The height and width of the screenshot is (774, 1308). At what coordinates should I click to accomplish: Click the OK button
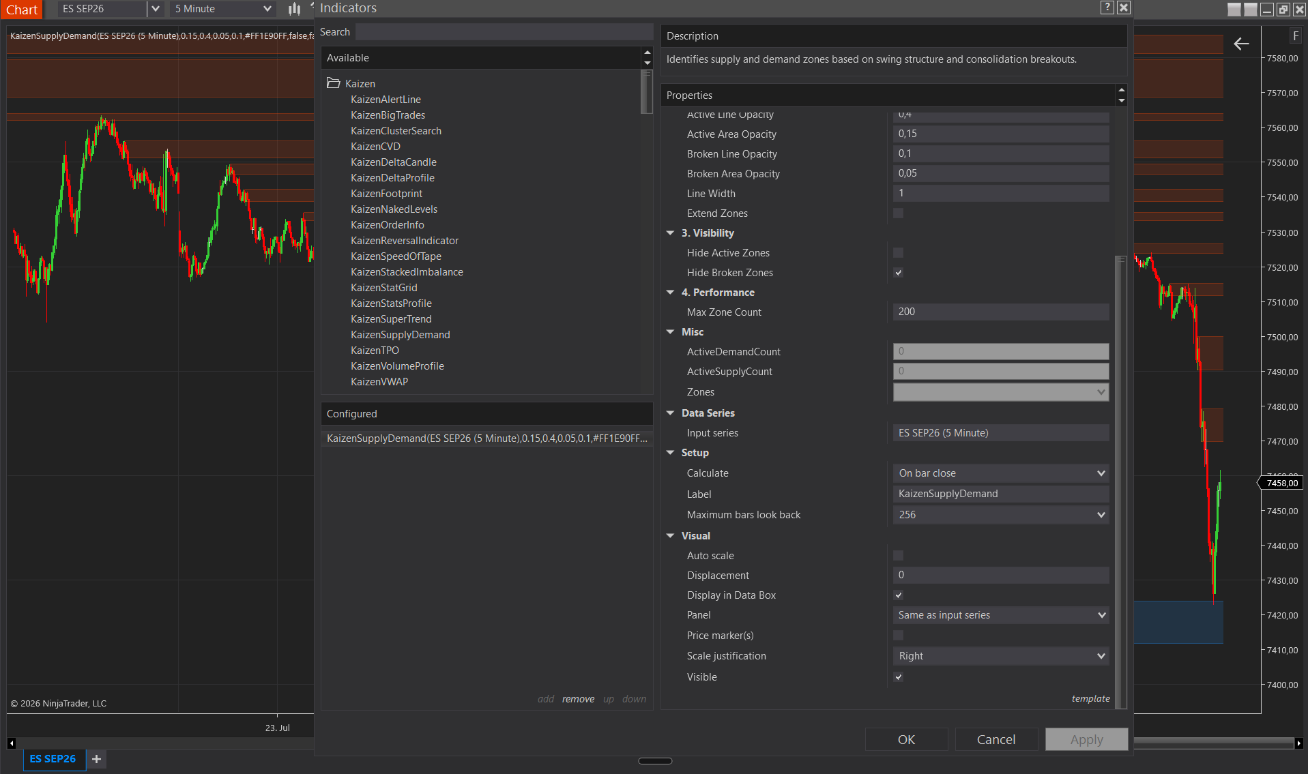pos(906,740)
